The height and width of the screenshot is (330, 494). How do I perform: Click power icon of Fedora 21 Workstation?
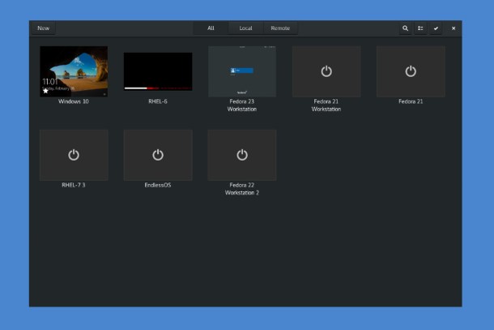[326, 71]
